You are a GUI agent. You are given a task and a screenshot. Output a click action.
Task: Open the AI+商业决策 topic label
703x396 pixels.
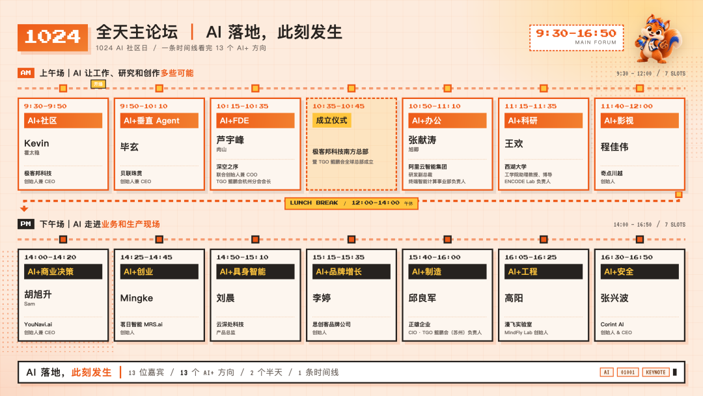click(x=63, y=272)
